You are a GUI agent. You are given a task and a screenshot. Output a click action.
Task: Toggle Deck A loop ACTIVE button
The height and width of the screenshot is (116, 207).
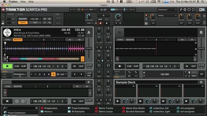click(89, 65)
